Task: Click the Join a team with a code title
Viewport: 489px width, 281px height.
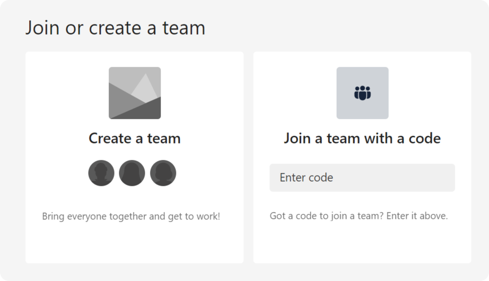Action: (362, 139)
